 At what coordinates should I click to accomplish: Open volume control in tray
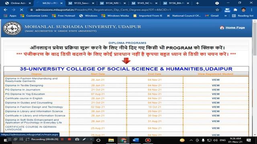(x=215, y=140)
